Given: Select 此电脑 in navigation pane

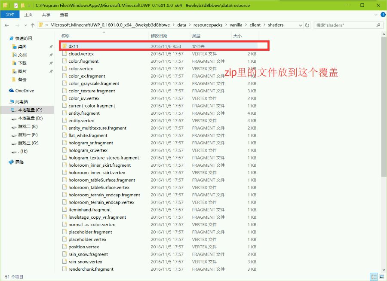Looking at the screenshot, I should 19,101.
